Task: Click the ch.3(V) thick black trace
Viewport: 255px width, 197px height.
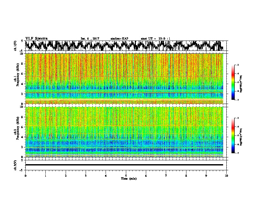Action: (124, 165)
